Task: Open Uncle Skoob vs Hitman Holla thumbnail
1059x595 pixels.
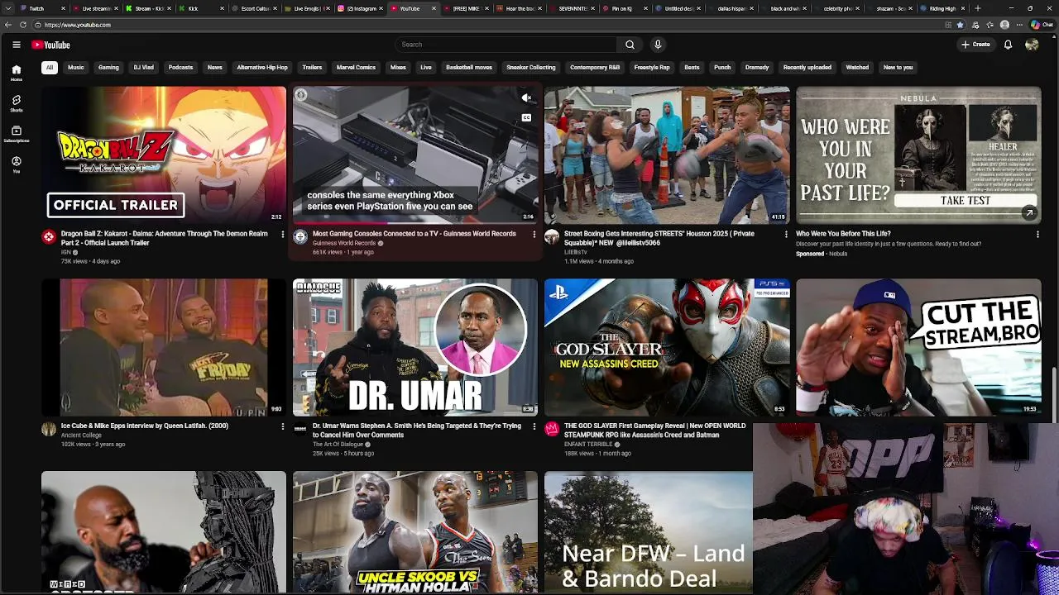Action: click(x=415, y=532)
